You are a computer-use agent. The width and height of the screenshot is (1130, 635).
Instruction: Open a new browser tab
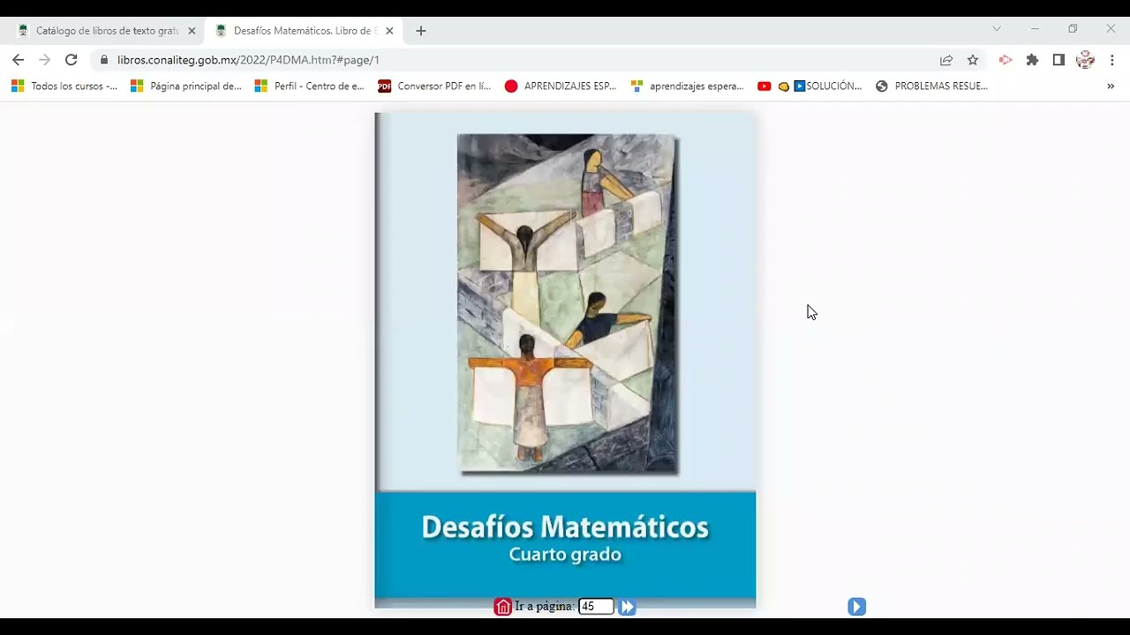(421, 31)
